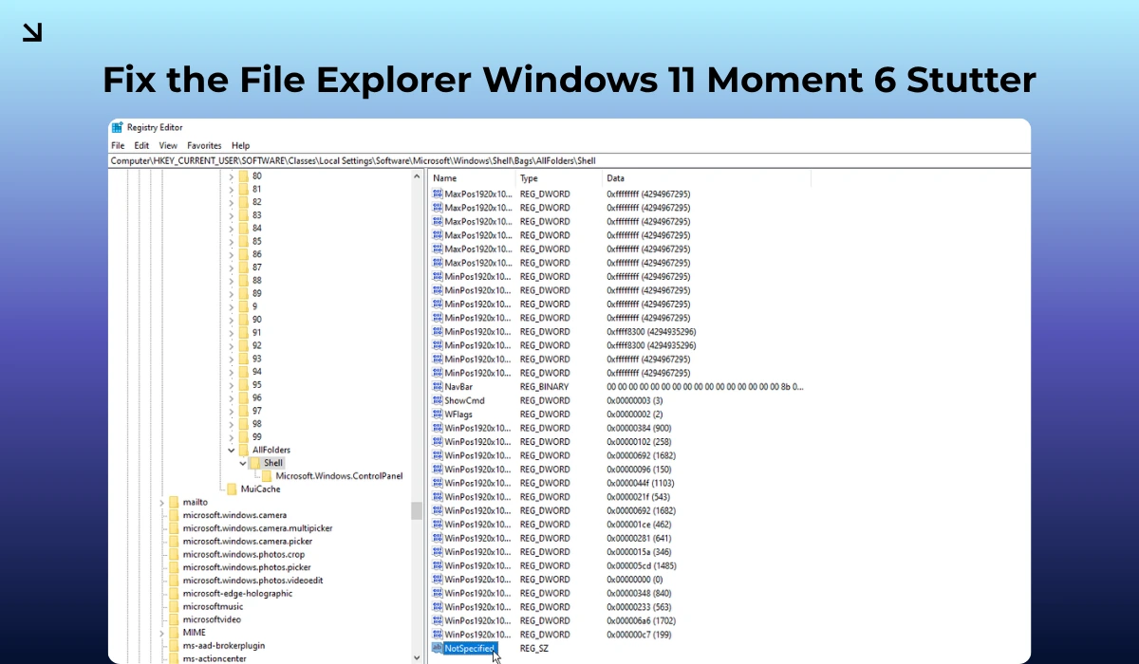Open the Help menu
Image resolution: width=1139 pixels, height=664 pixels.
241,145
